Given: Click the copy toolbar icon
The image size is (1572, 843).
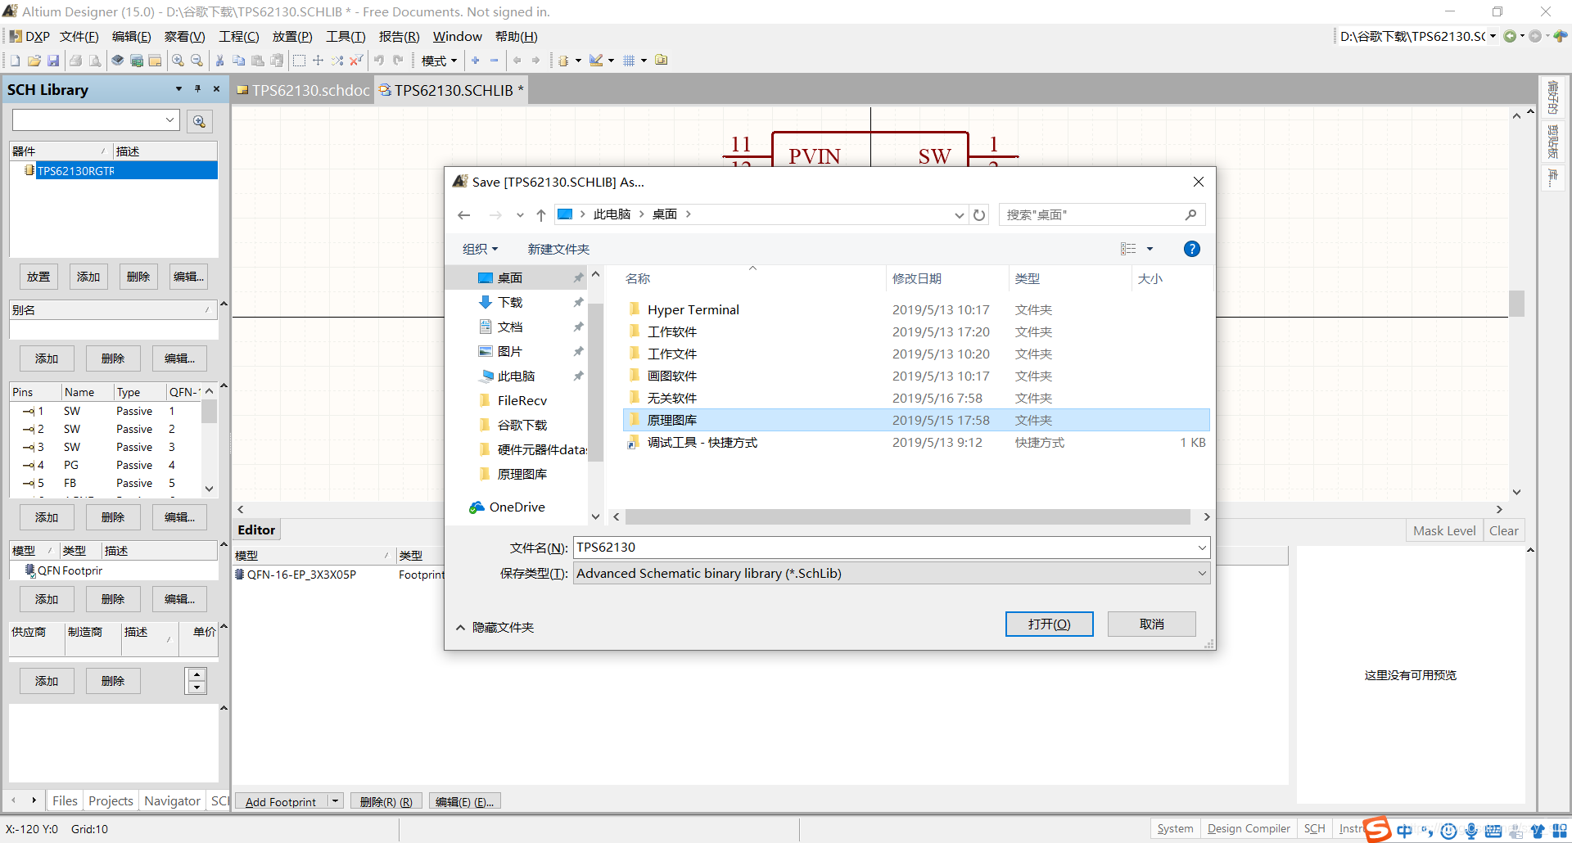Looking at the screenshot, I should tap(238, 61).
